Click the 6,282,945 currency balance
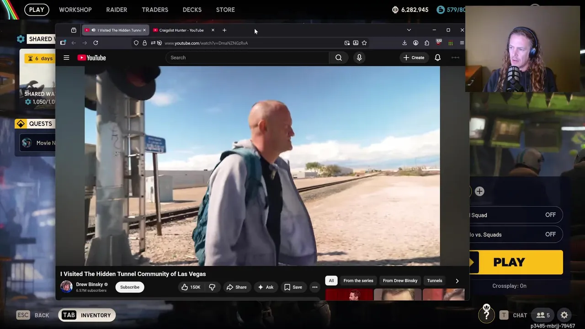This screenshot has width=585, height=329. point(410,10)
